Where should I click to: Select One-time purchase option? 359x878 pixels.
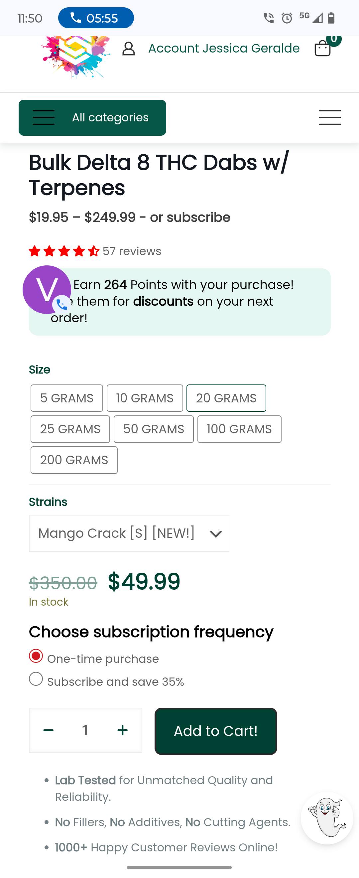36,656
